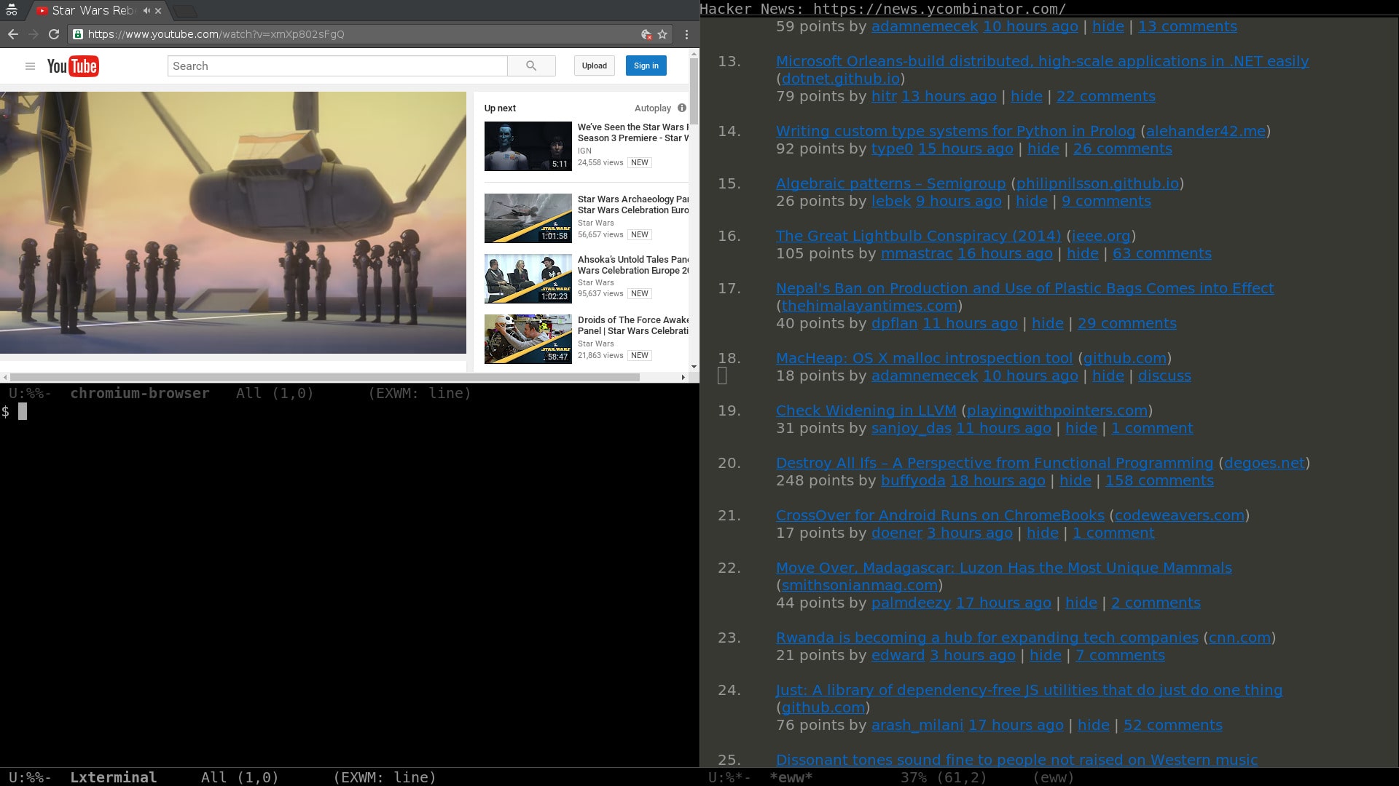The width and height of the screenshot is (1399, 786).
Task: Click the secure lock icon in URL bar
Action: coord(78,34)
